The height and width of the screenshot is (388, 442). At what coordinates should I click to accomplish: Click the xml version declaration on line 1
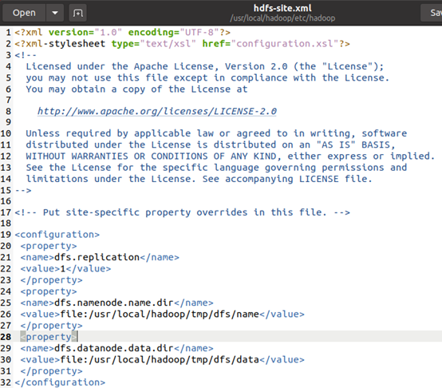pyautogui.click(x=122, y=33)
